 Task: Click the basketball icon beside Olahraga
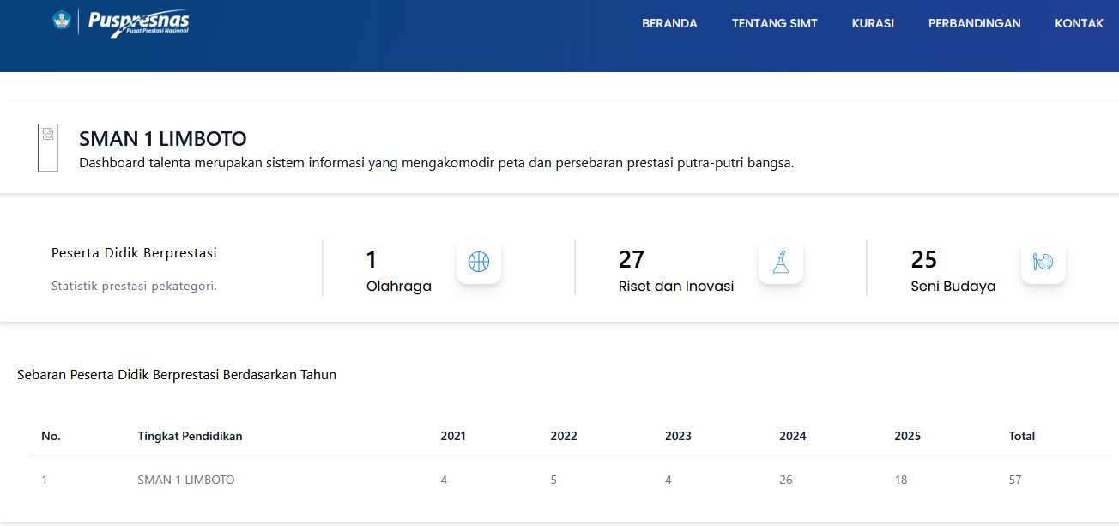pos(478,262)
